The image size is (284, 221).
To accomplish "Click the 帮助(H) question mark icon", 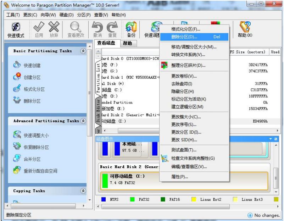I will coord(245,27).
